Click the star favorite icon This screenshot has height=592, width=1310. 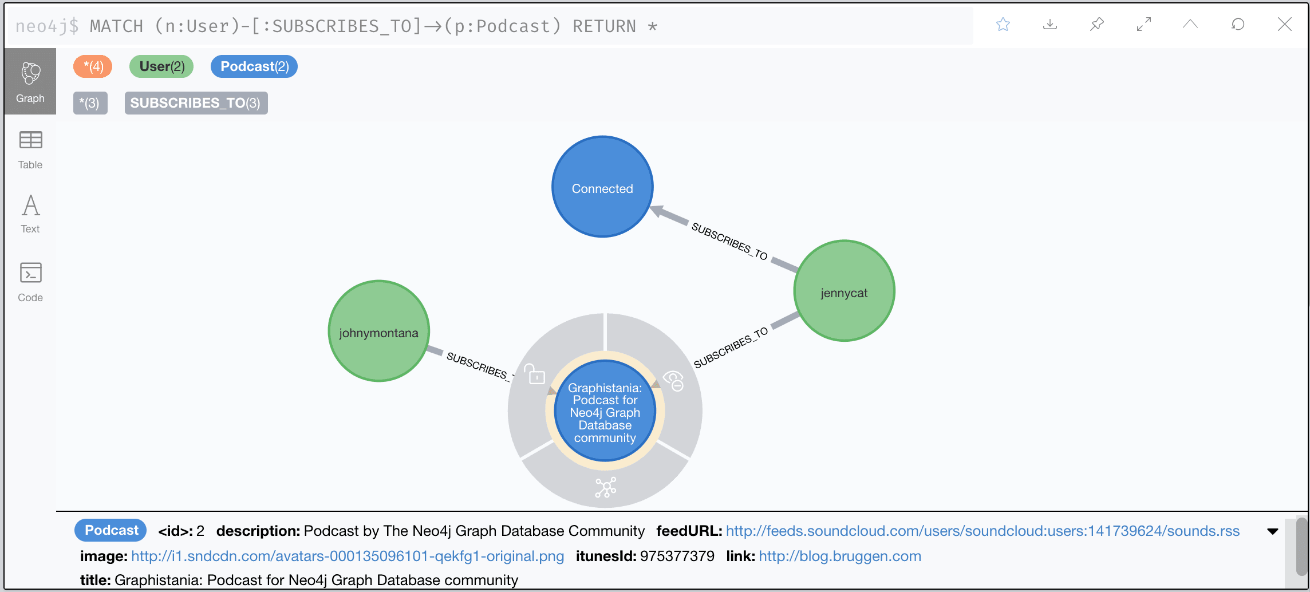tap(1003, 25)
